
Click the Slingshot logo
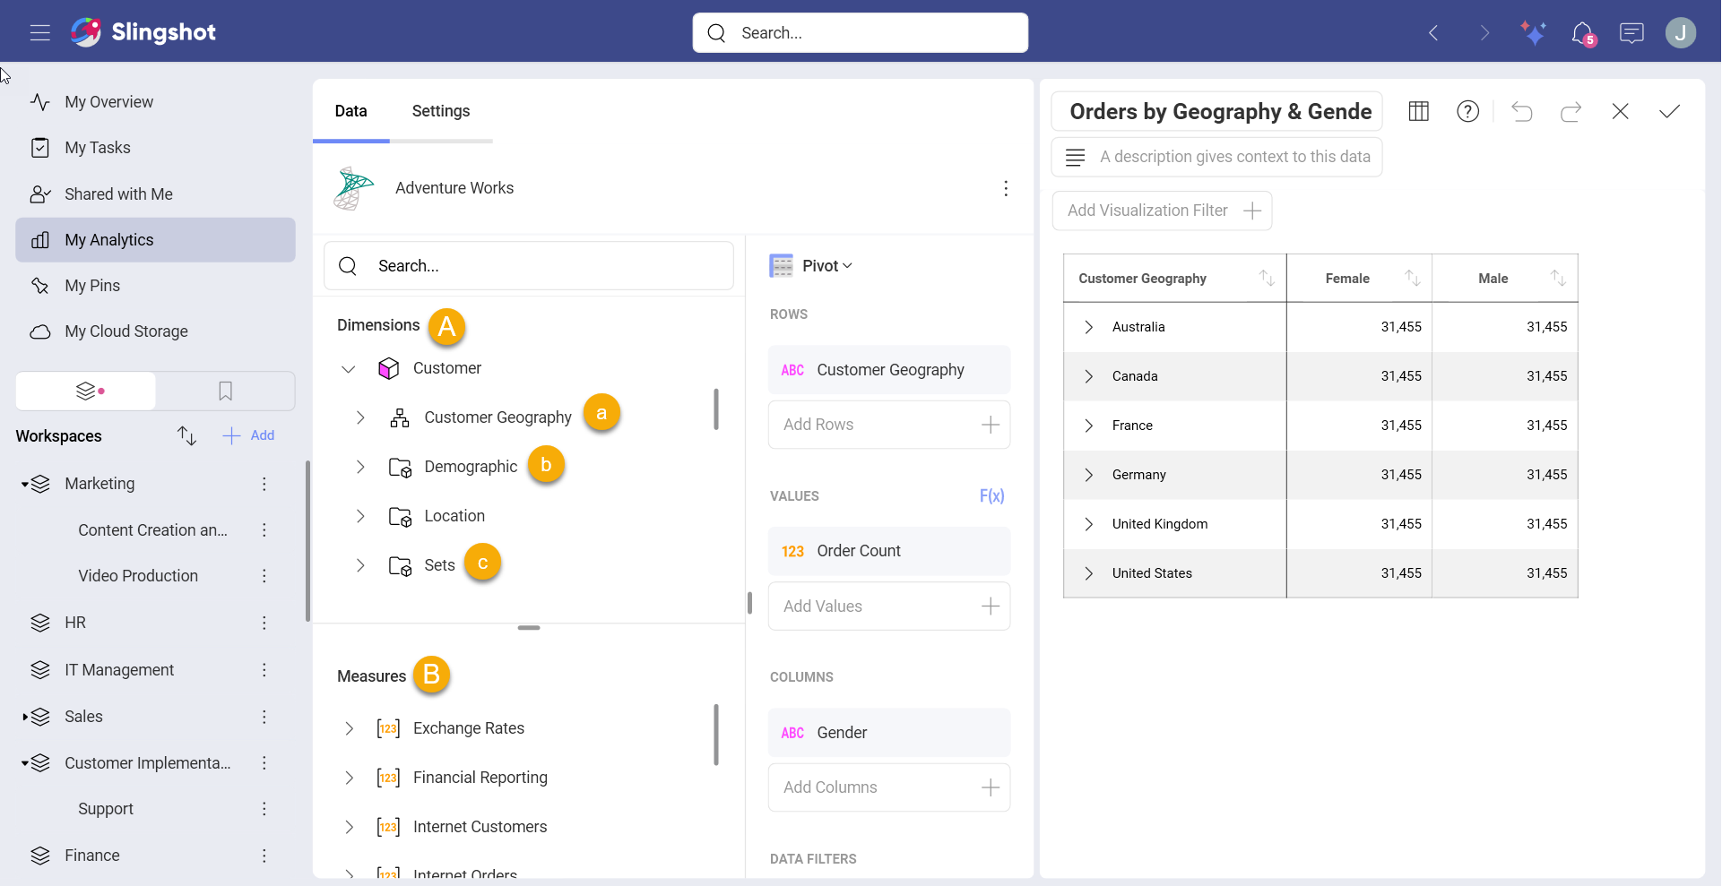pyautogui.click(x=143, y=32)
